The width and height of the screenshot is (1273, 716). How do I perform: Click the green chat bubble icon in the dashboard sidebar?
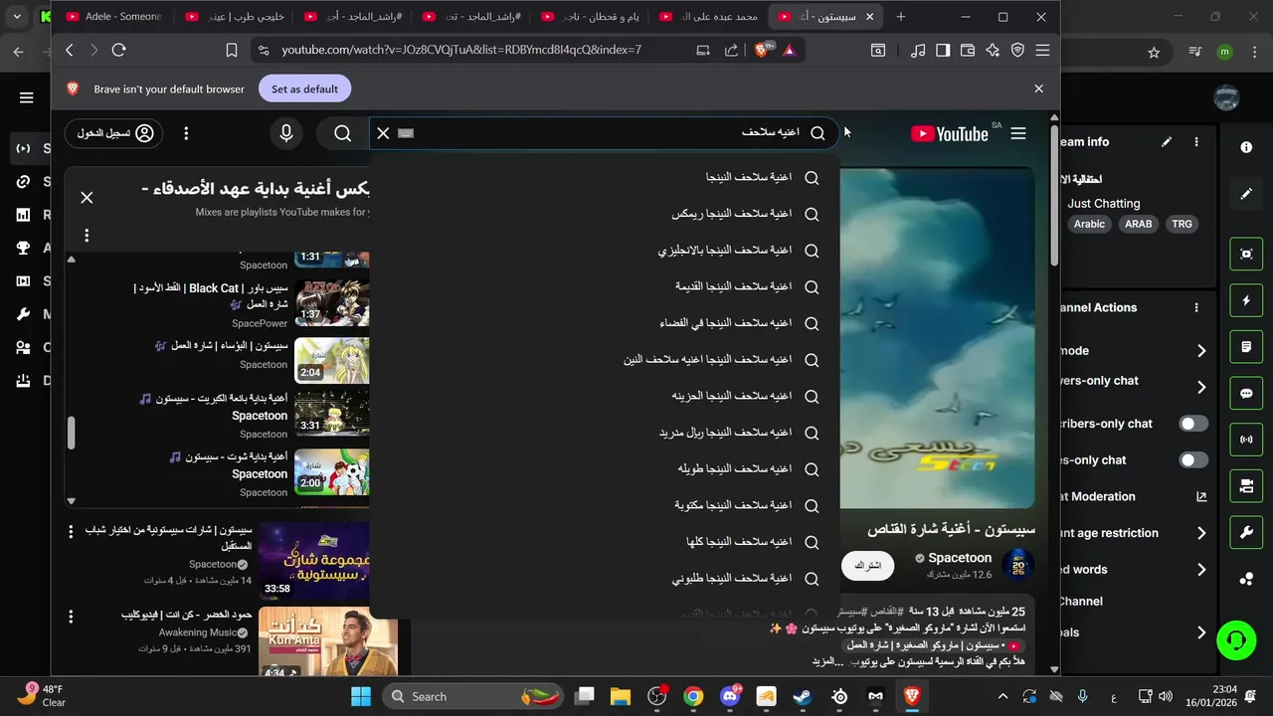(1246, 393)
